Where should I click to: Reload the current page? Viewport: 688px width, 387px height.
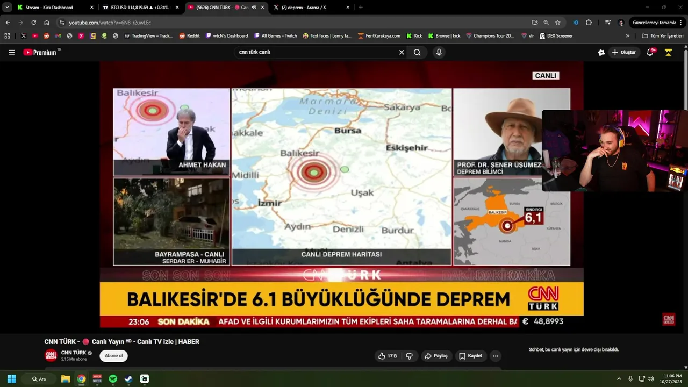point(33,23)
